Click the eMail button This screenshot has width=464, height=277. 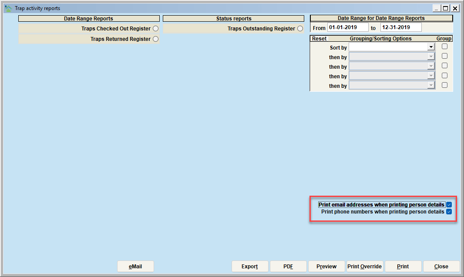coord(135,267)
